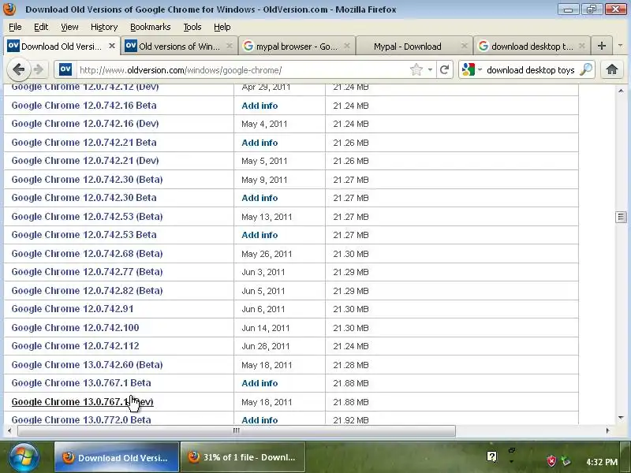This screenshot has height=473, width=631.
Task: Close the 'Download Old Versi...' tab
Action: click(112, 46)
